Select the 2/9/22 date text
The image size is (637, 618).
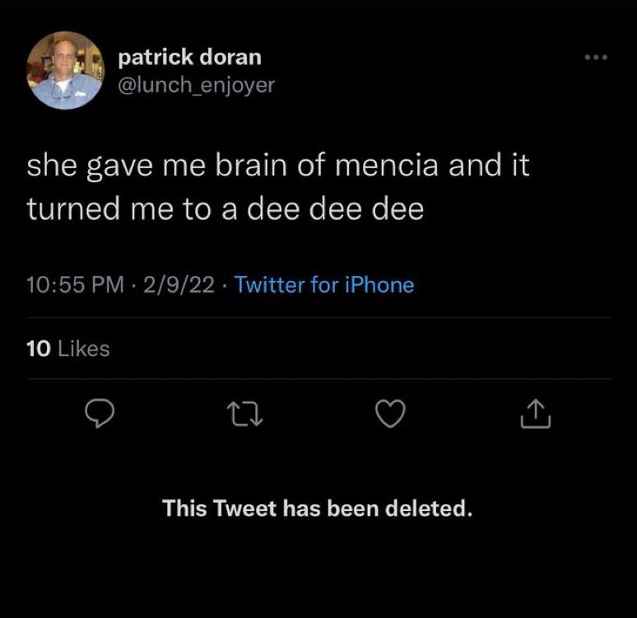click(179, 284)
